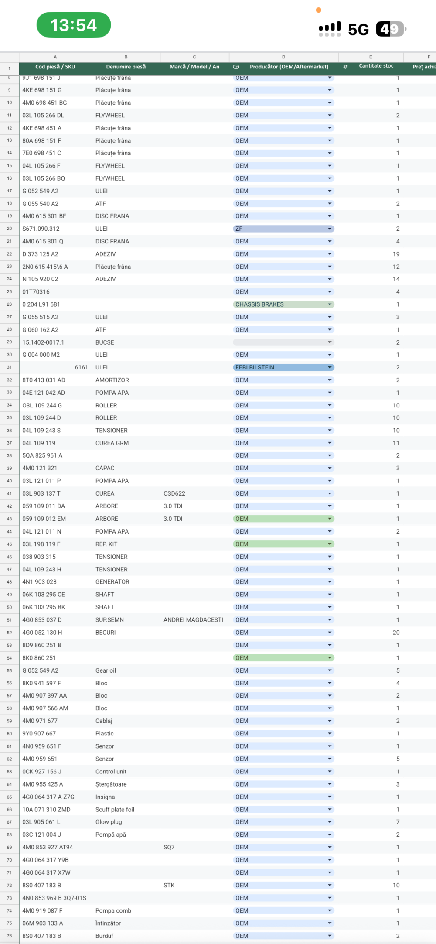Tap the green 13:54 time pill
The height and width of the screenshot is (944, 436).
click(74, 25)
